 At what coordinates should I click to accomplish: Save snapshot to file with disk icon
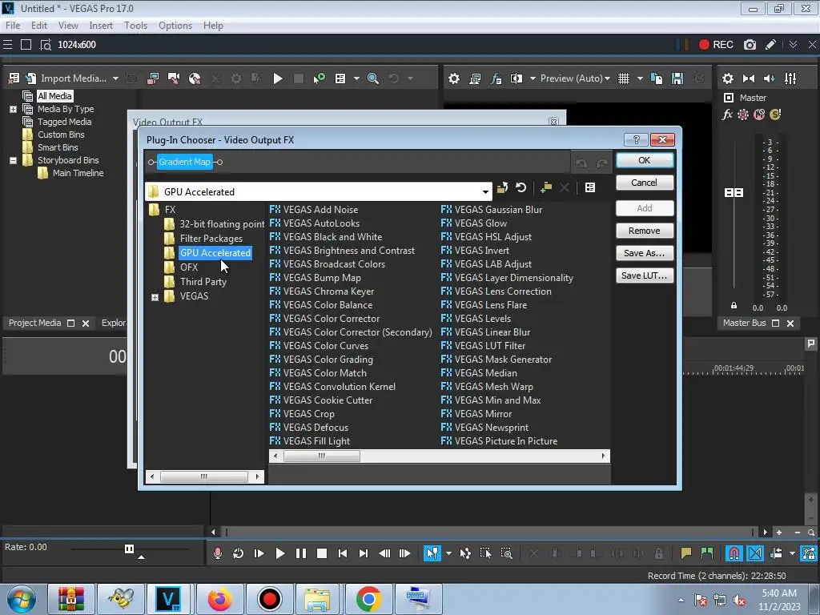[677, 78]
